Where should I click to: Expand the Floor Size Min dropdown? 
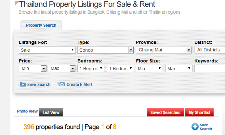tap(149, 69)
